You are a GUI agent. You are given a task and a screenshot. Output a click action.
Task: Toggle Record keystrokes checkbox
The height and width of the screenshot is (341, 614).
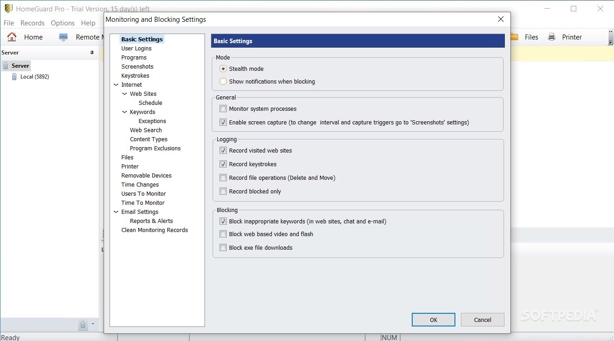(x=223, y=164)
